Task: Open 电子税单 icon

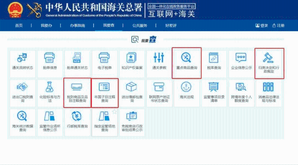Action: coord(104,58)
